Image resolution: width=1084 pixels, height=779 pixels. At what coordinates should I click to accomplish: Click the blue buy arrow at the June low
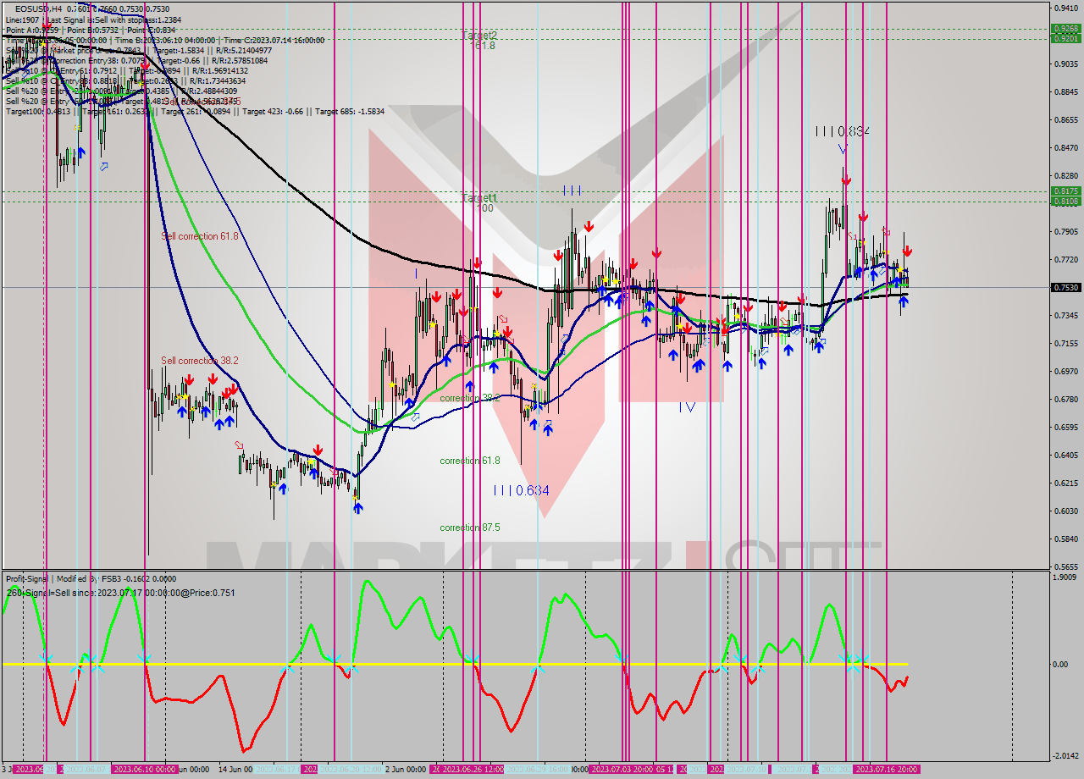point(357,507)
